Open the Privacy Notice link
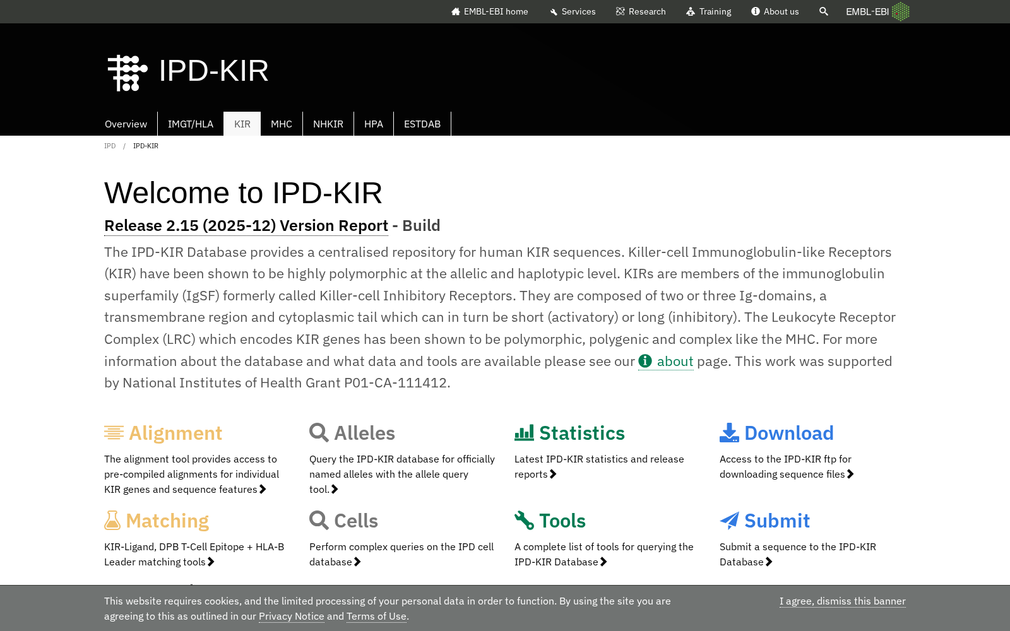 click(x=291, y=616)
